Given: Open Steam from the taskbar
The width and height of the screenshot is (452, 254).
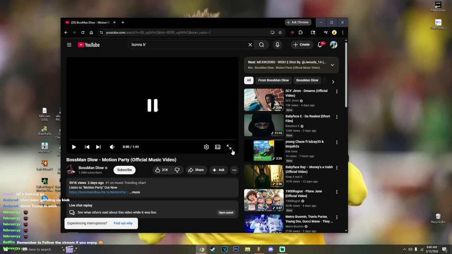Looking at the screenshot, I should 213,249.
